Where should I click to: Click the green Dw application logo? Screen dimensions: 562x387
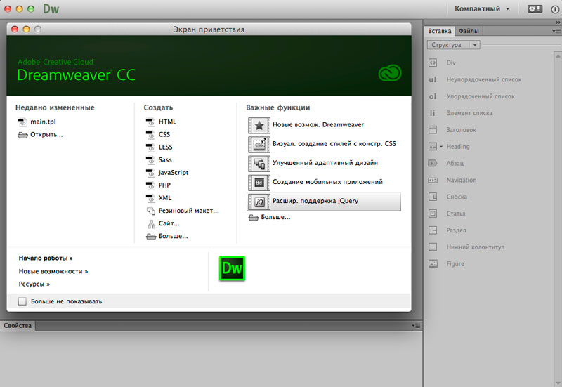coord(232,268)
